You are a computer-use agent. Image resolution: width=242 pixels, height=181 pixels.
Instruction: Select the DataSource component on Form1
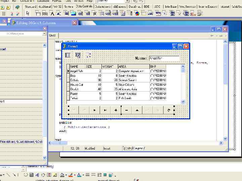click(x=88, y=55)
